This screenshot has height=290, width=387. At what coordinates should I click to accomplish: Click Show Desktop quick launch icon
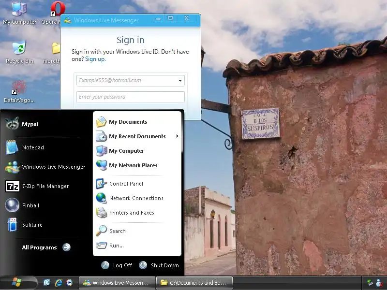46,282
